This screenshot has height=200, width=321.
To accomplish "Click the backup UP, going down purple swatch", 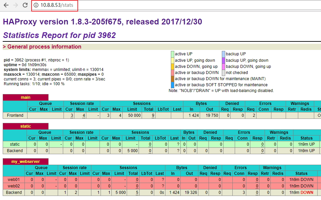I will tap(224, 60).
